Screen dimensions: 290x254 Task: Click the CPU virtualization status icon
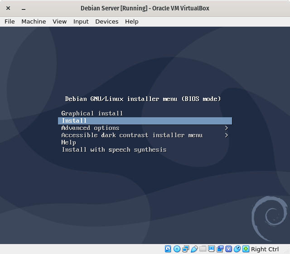pyautogui.click(x=228, y=249)
